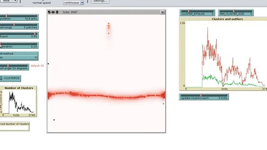Image resolution: width=267 pixels, height=150 pixels.
Task: Click the normal speed label
Action: pos(42,3)
